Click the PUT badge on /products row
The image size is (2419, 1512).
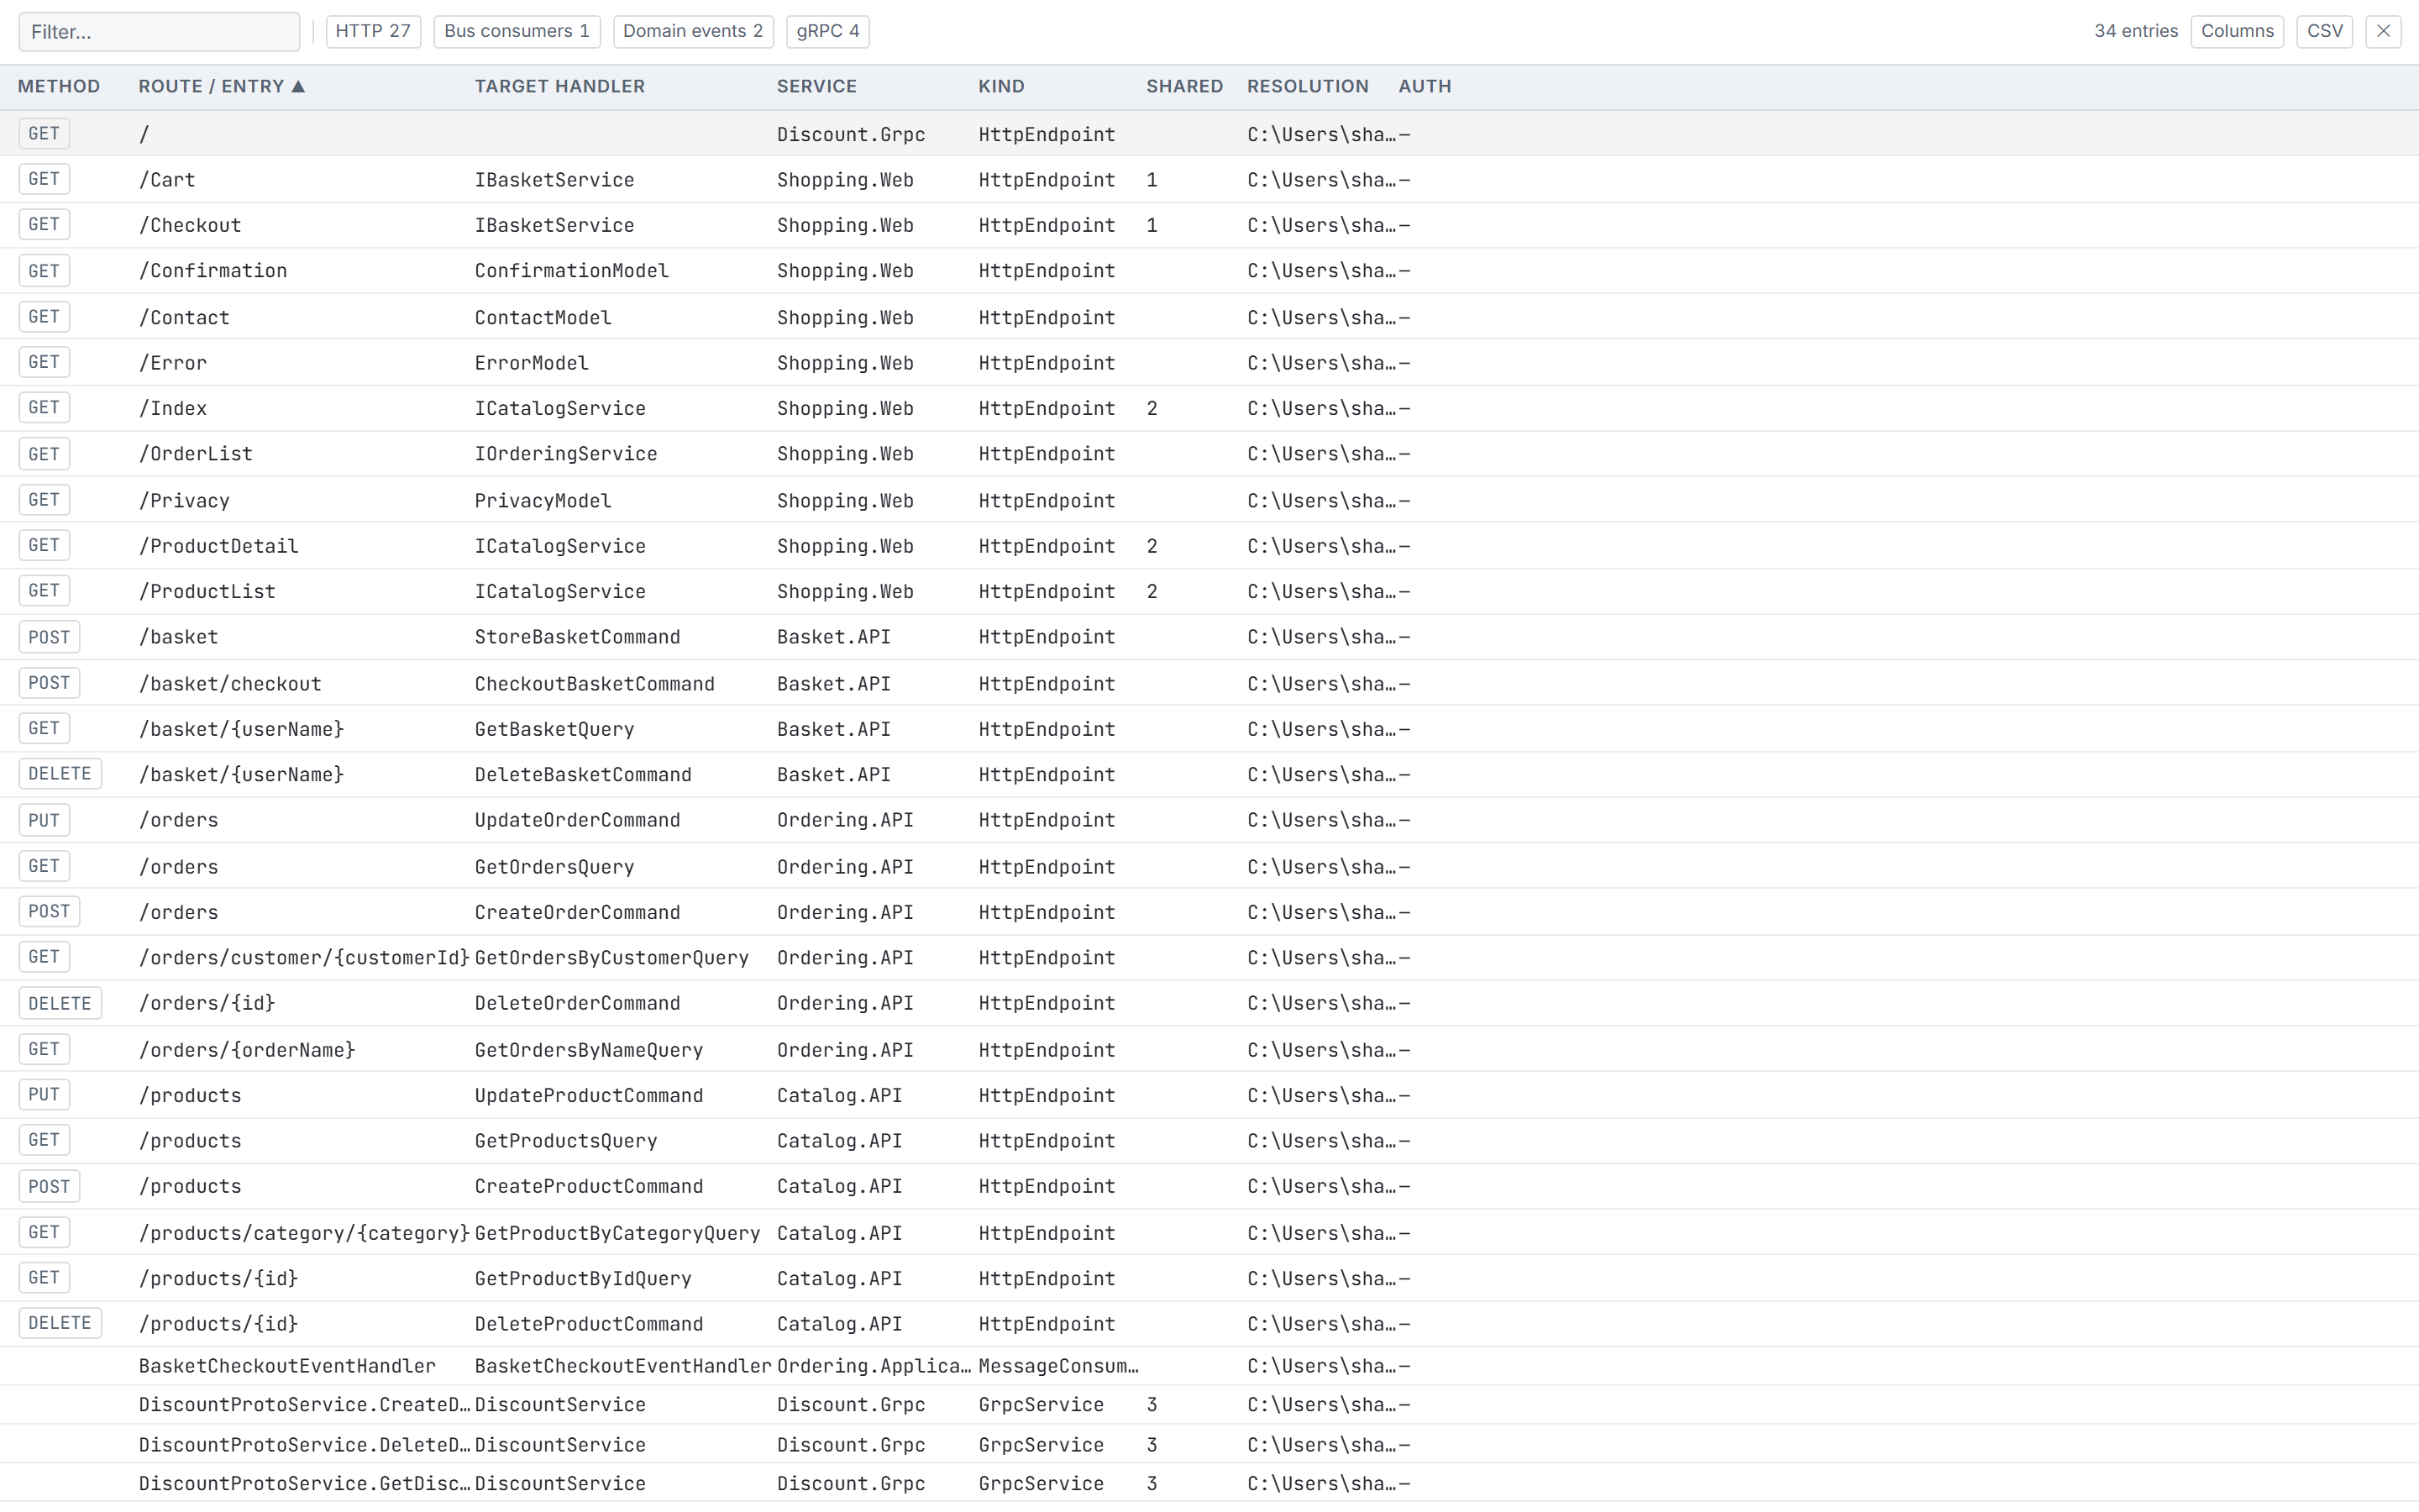(x=44, y=1094)
